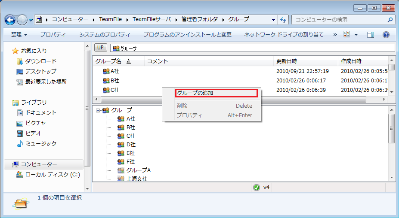399x218 pixels.
Task: Collapse the グループ tree root node
Action: coord(98,110)
